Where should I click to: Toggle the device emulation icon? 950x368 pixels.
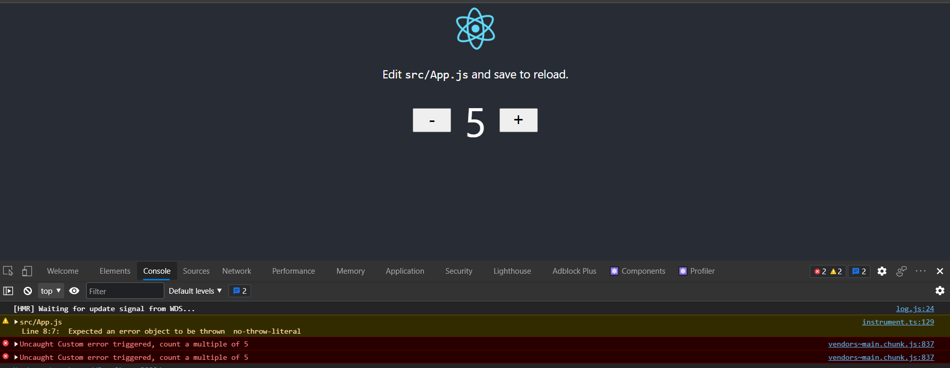pos(27,271)
